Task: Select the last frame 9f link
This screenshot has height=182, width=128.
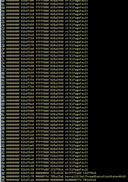Action: point(3,180)
